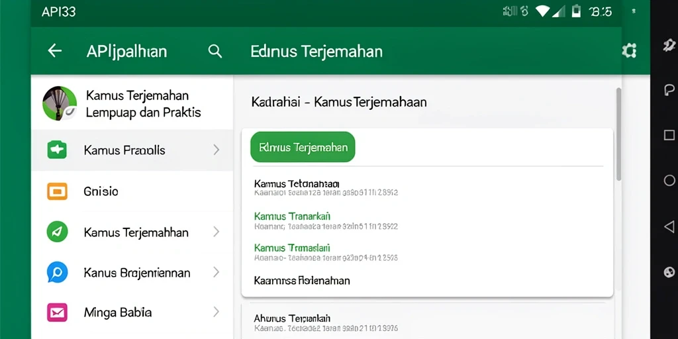Click the Android back triangle button
This screenshot has width=678, height=339.
click(669, 226)
